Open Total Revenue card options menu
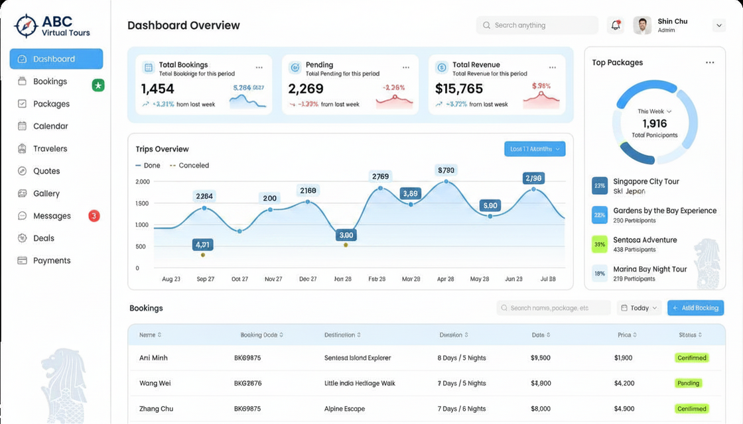Screen dimensions: 743x424 (x=553, y=68)
